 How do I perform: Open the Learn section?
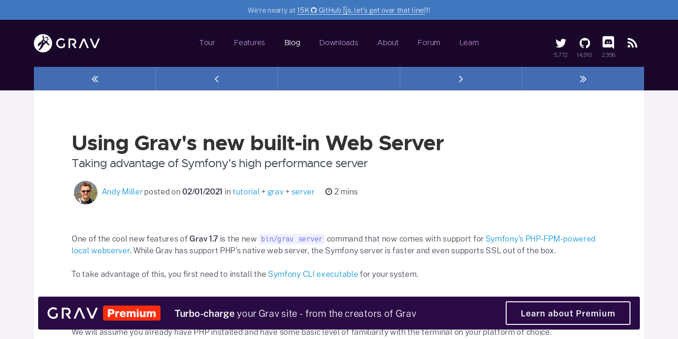tap(469, 42)
